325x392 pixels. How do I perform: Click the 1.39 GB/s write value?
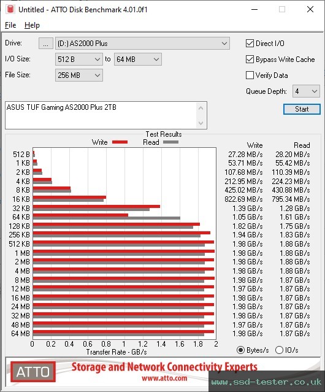[247, 208]
